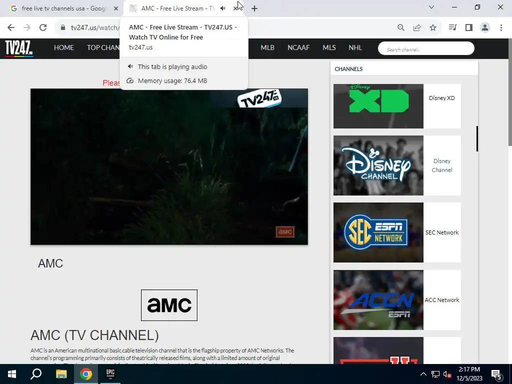Image resolution: width=512 pixels, height=384 pixels.
Task: Open the Disney XD channel thumbnail
Action: pos(378,106)
